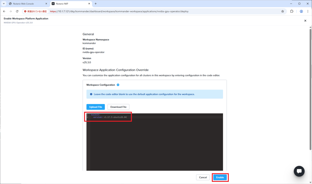Click the Download File button

click(118, 107)
